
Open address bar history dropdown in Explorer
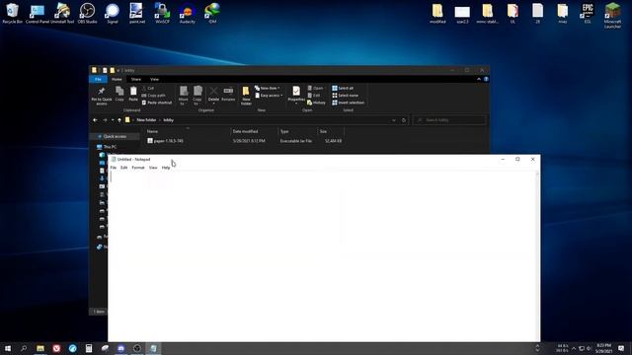coord(394,120)
